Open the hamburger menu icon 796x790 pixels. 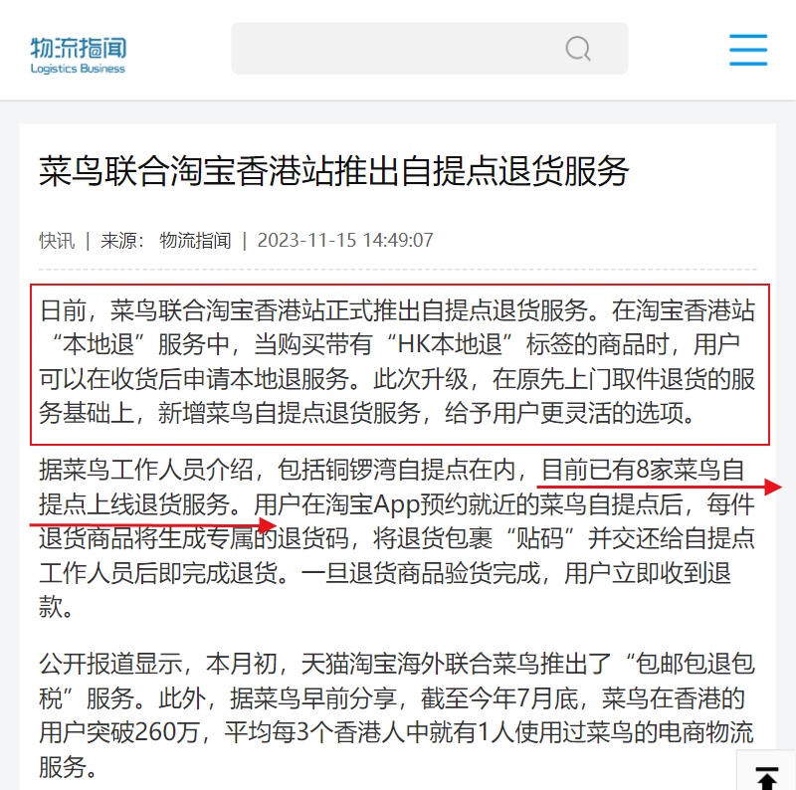748,50
